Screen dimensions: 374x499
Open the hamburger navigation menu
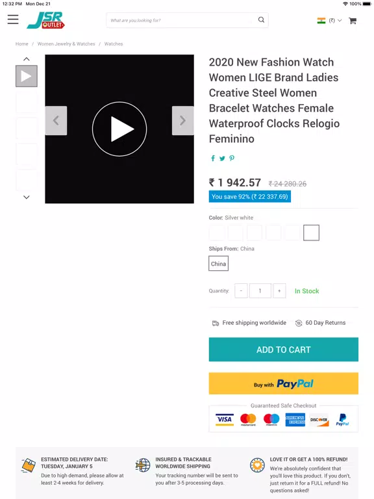[x=13, y=19]
